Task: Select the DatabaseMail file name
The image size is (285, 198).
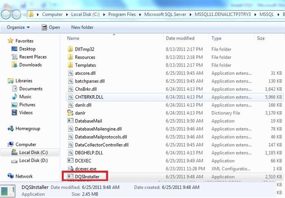Action: pyautogui.click(x=88, y=121)
